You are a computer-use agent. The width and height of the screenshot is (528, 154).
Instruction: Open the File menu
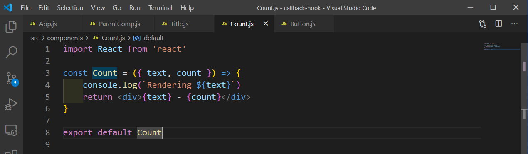pyautogui.click(x=25, y=7)
